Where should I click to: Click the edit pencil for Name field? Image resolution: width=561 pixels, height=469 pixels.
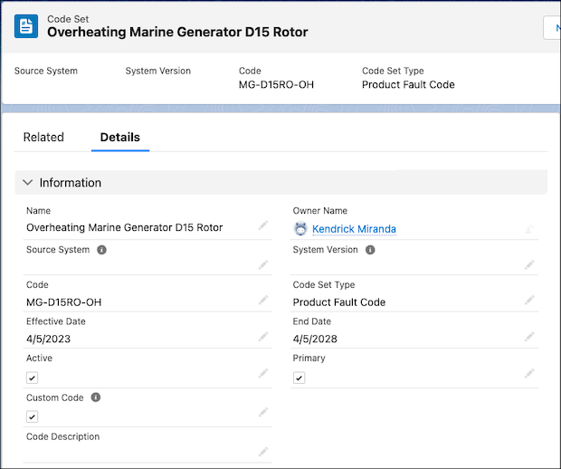coord(262,225)
